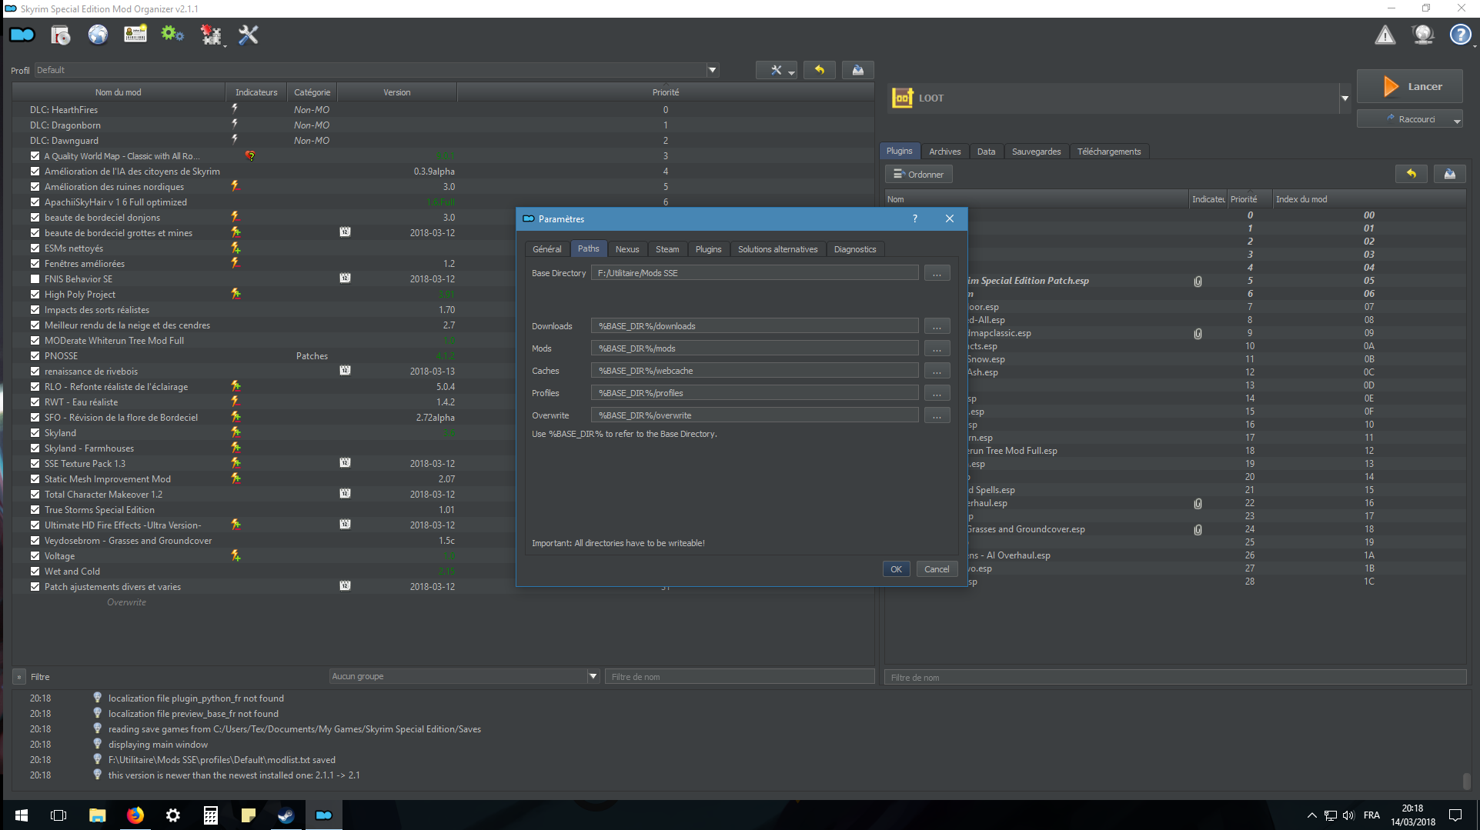The image size is (1480, 830).
Task: Expand the Raccourci shortcut dropdown arrow
Action: (x=1457, y=120)
